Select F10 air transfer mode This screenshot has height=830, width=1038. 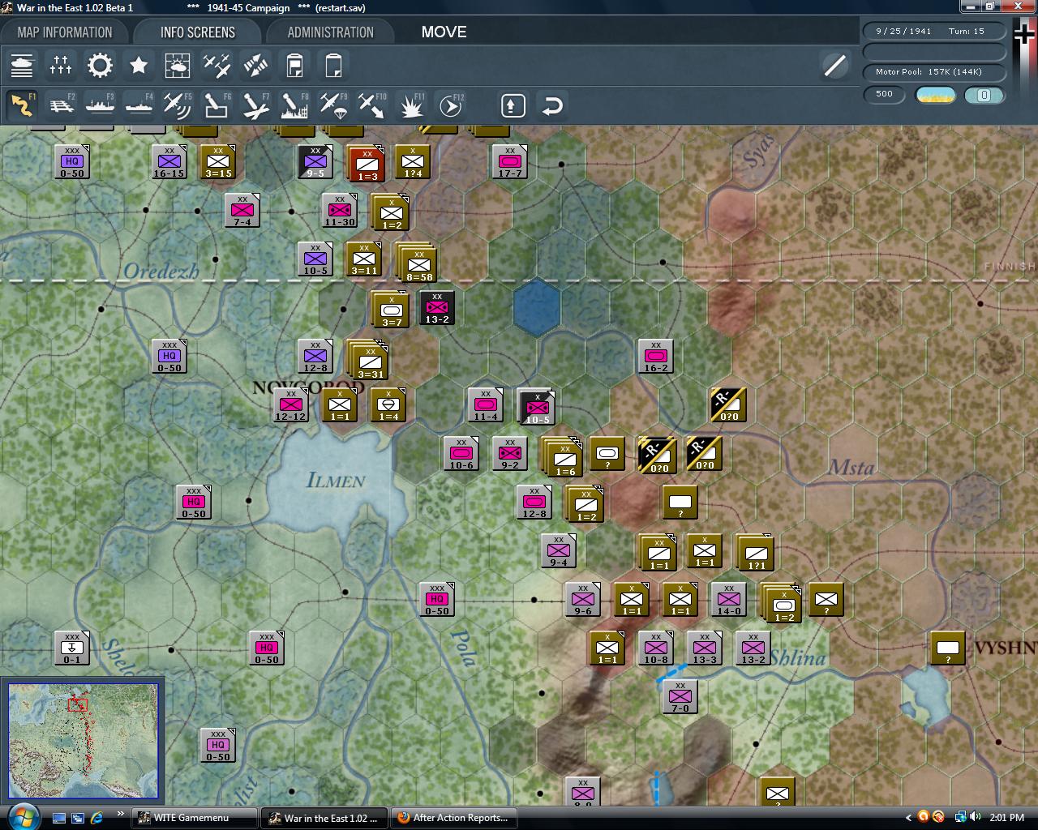[372, 105]
